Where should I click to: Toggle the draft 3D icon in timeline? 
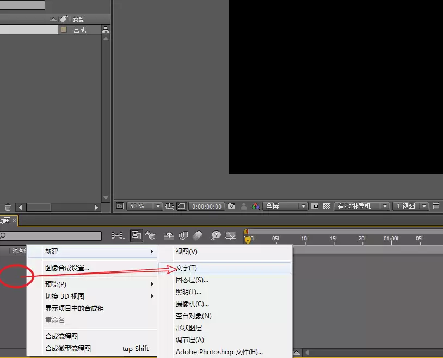click(150, 235)
